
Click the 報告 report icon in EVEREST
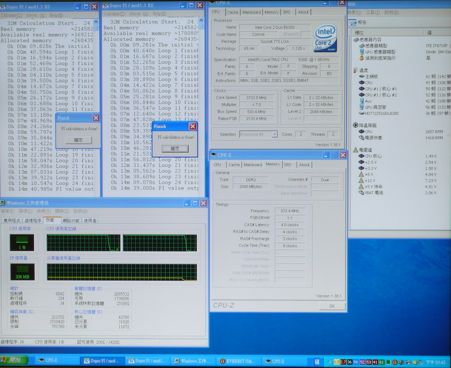[352, 23]
